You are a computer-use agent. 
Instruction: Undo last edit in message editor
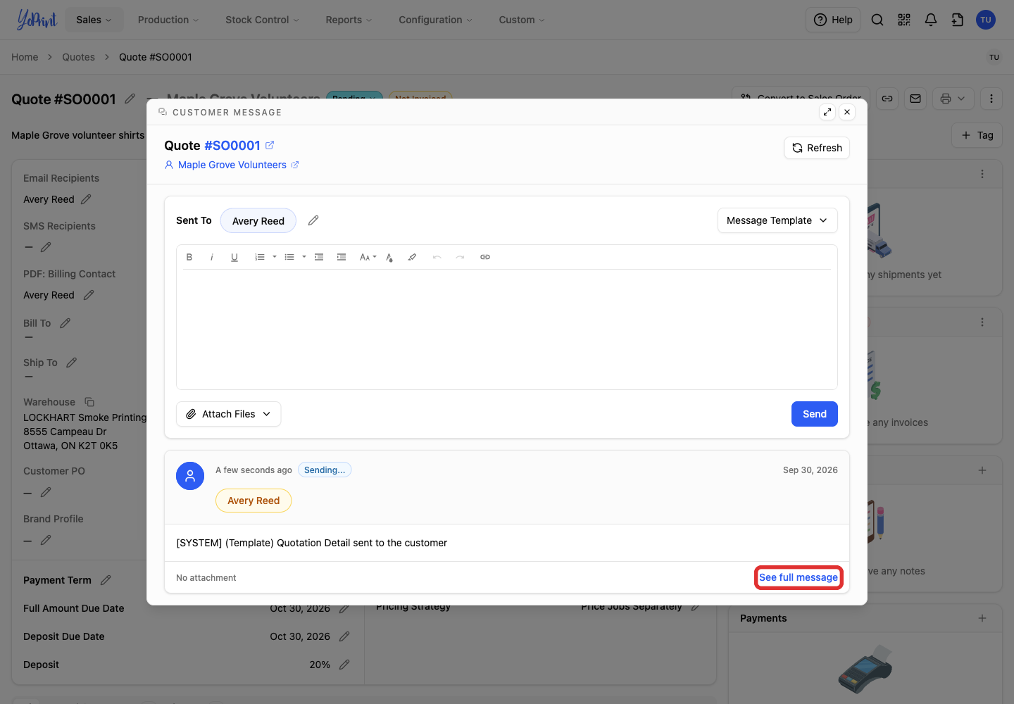pyautogui.click(x=437, y=257)
